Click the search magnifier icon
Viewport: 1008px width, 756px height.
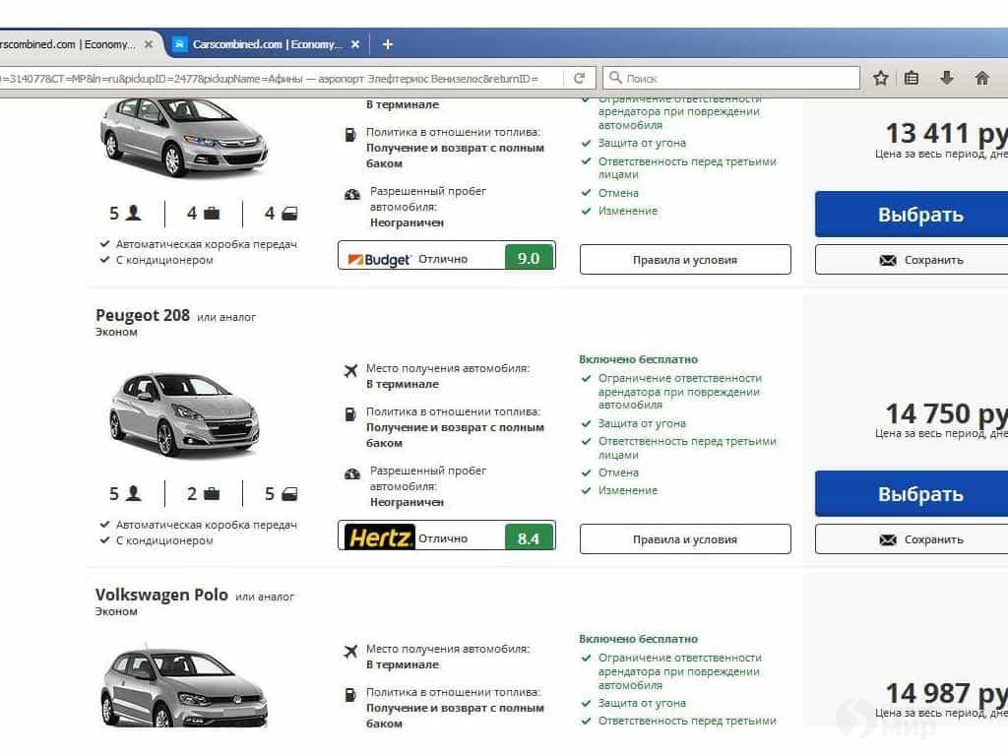615,78
